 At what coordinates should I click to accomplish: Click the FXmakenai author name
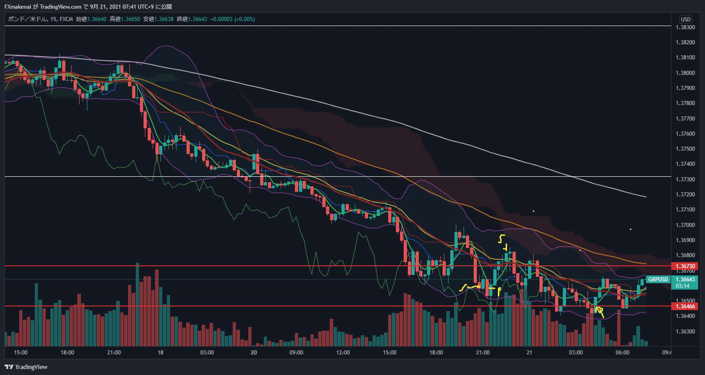tap(18, 7)
